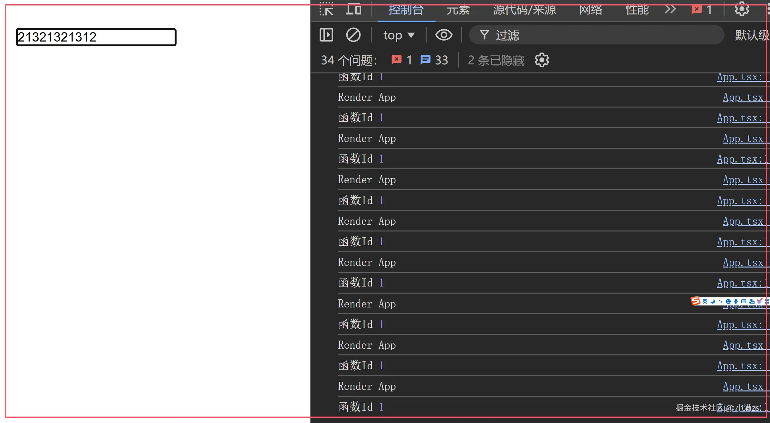Click the first Render App source link

click(743, 97)
